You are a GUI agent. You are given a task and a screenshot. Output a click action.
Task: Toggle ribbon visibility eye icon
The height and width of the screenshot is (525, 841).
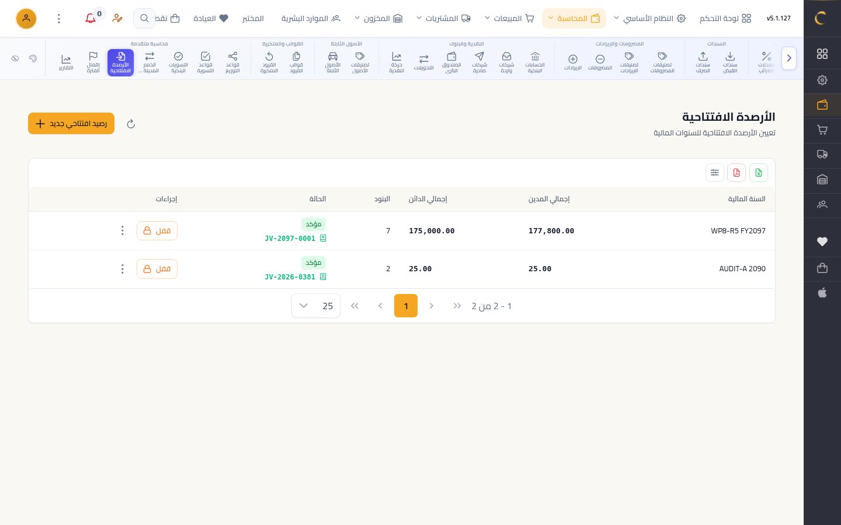click(x=15, y=58)
